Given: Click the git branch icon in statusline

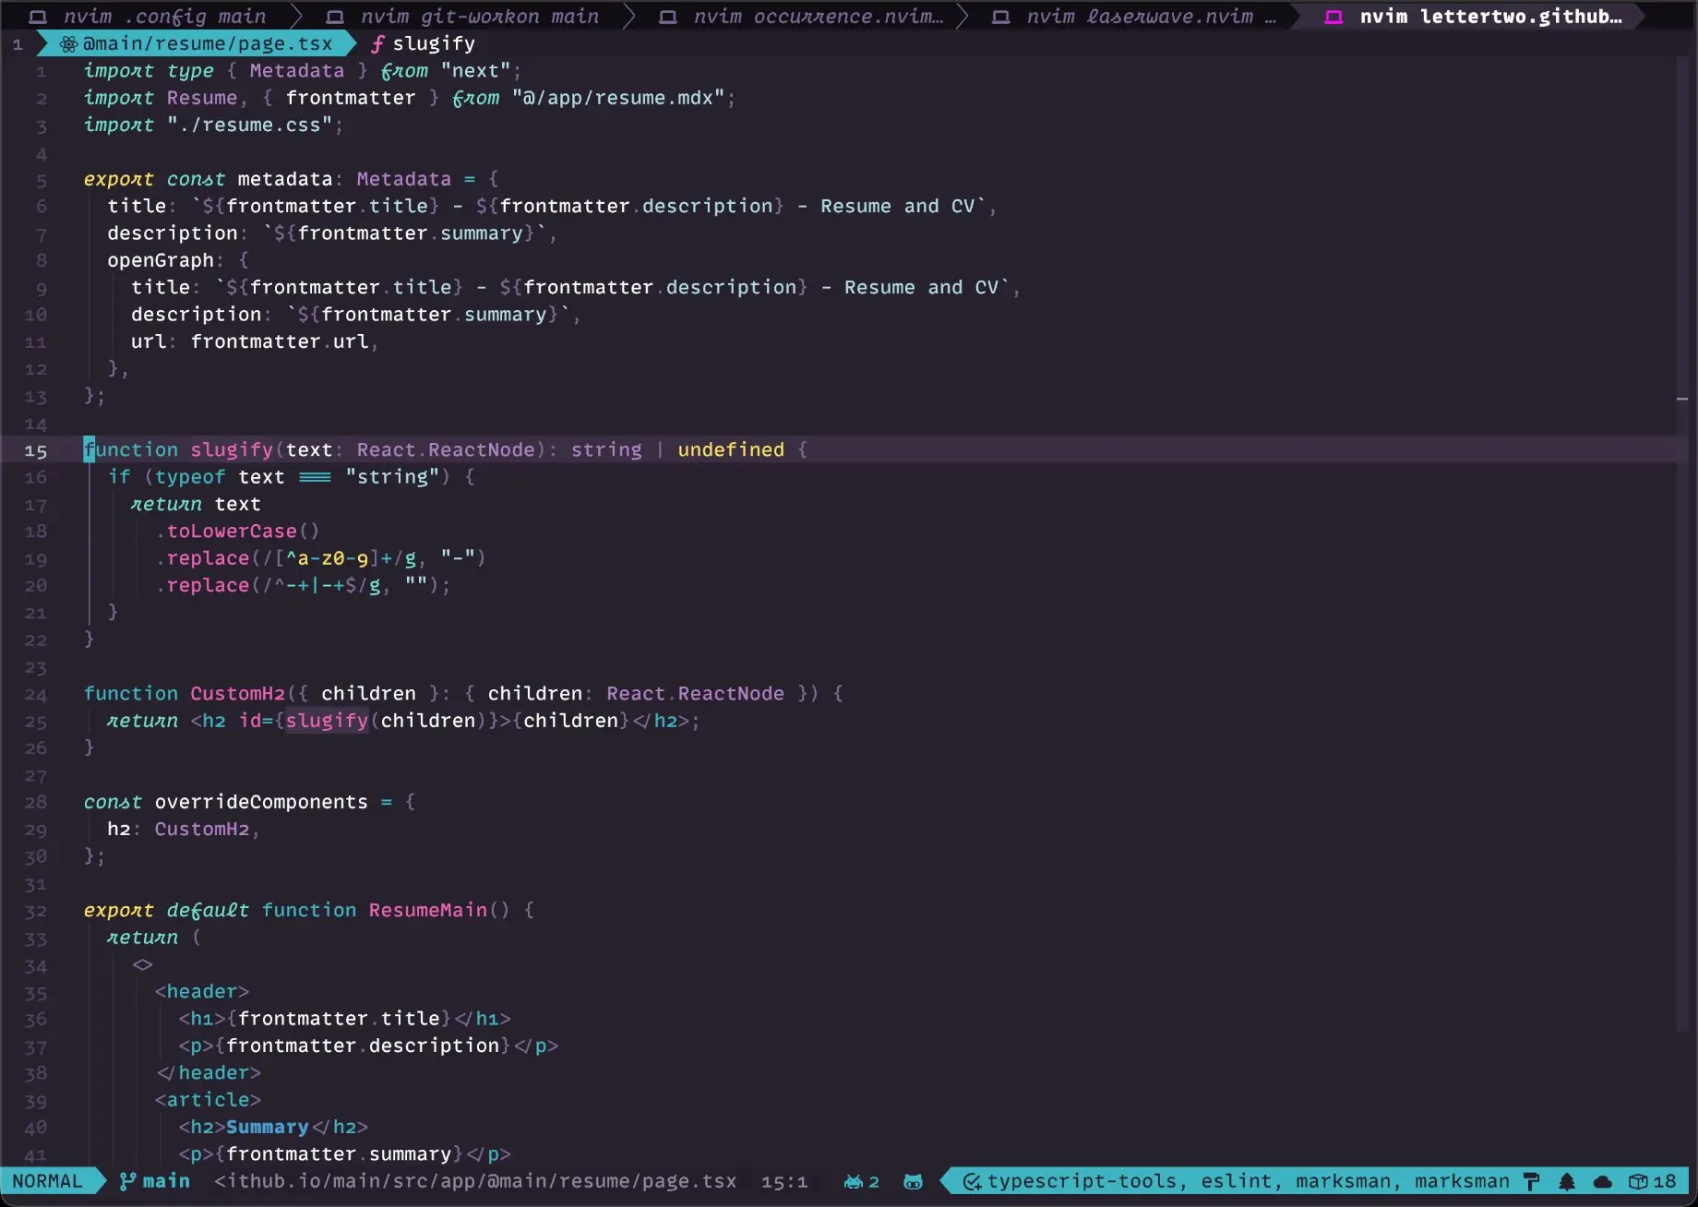Looking at the screenshot, I should pos(127,1181).
